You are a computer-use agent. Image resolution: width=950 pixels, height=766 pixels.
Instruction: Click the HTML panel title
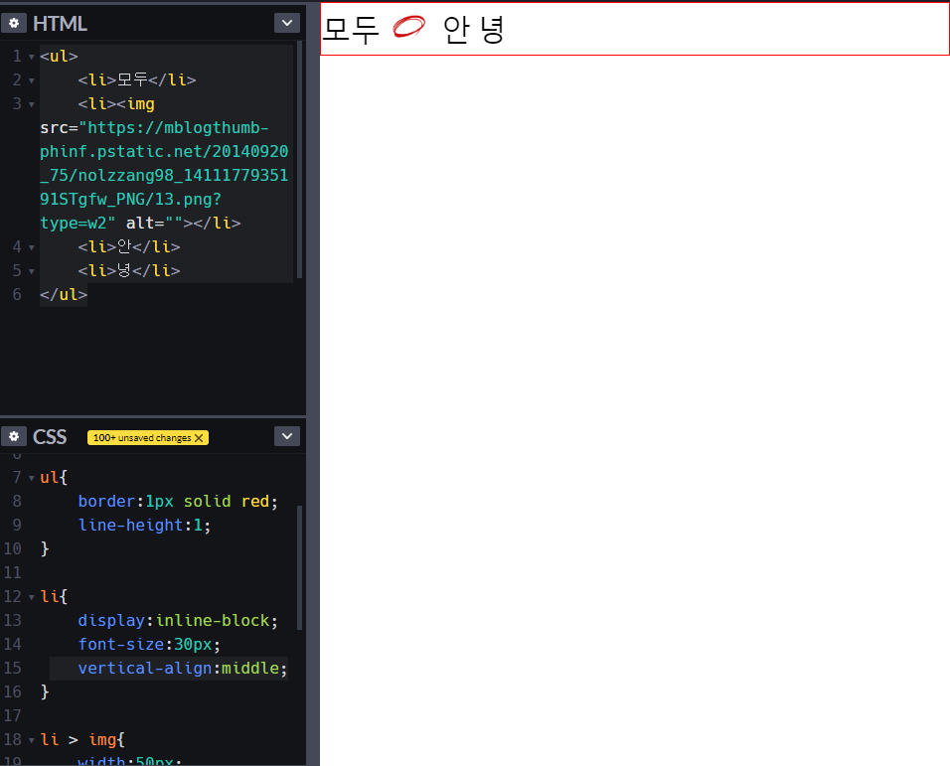[60, 23]
